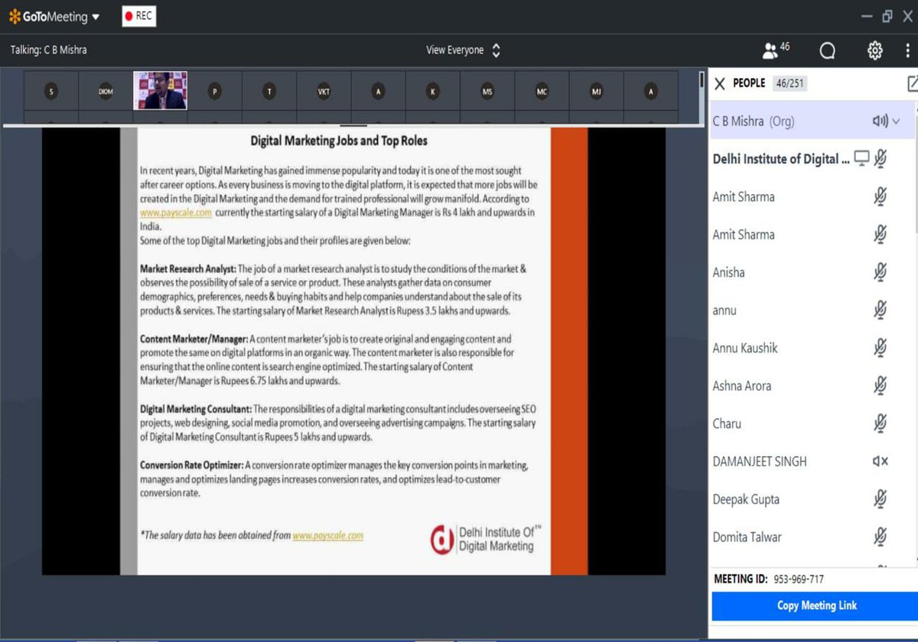Click the Talking: C B Mishra label
This screenshot has width=918, height=642.
pyautogui.click(x=48, y=50)
